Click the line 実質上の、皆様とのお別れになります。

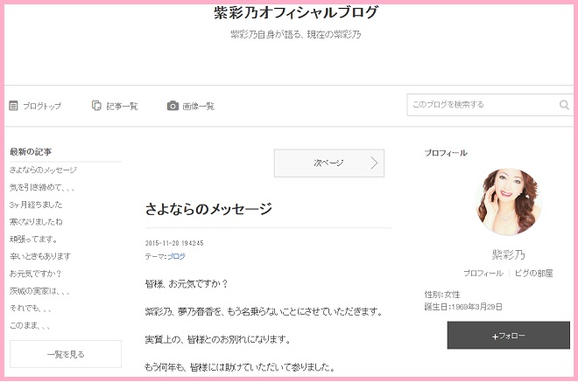218,339
